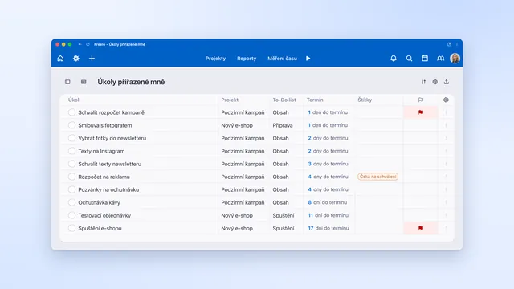Click the Štítky column header
The image size is (514, 289).
(365, 100)
